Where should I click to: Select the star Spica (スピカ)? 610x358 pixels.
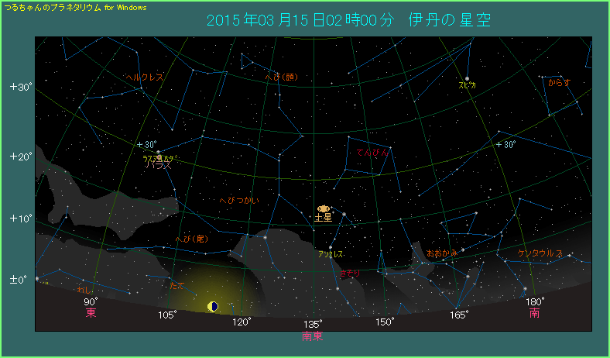tap(467, 77)
